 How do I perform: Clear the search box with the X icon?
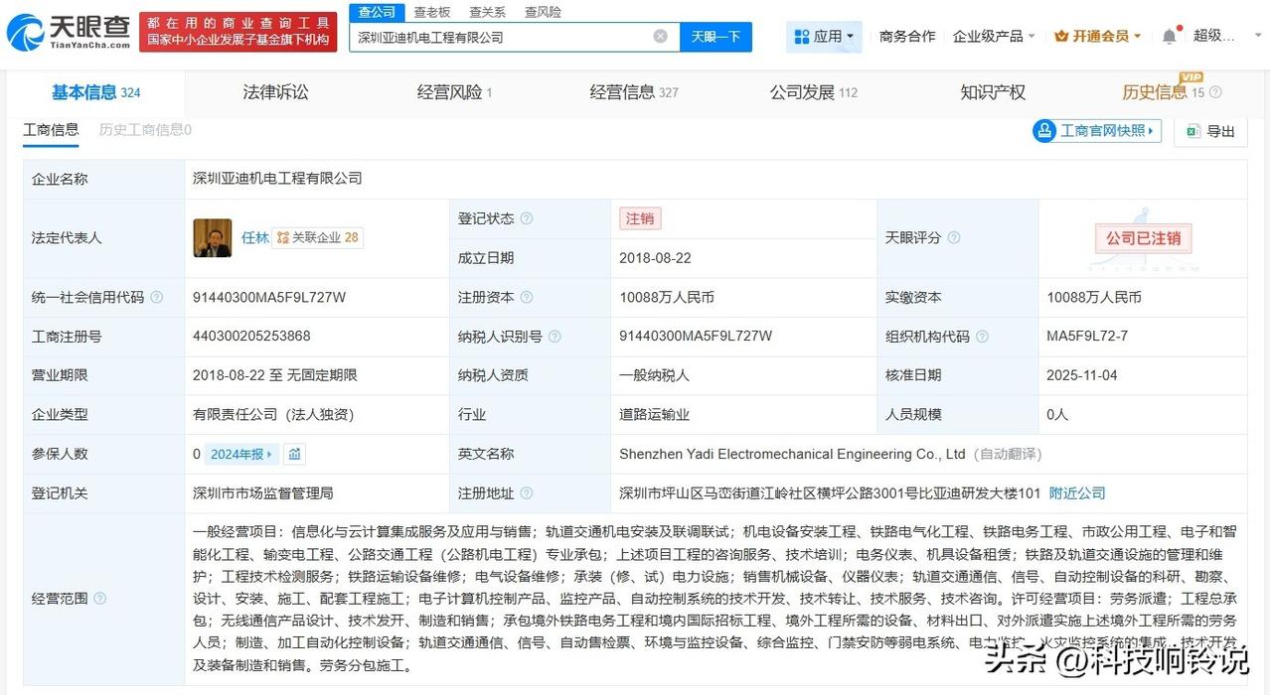661,37
